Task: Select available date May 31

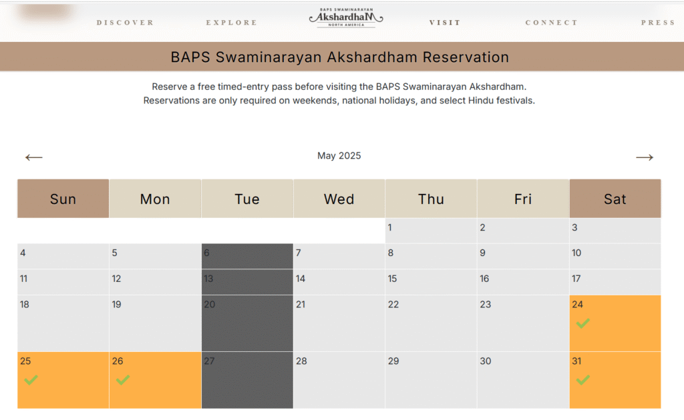Action: [615, 380]
